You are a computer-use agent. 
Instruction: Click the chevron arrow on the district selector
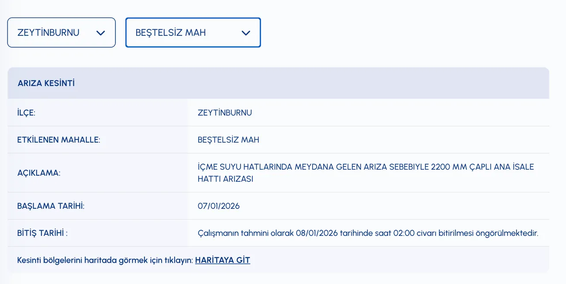click(x=101, y=32)
